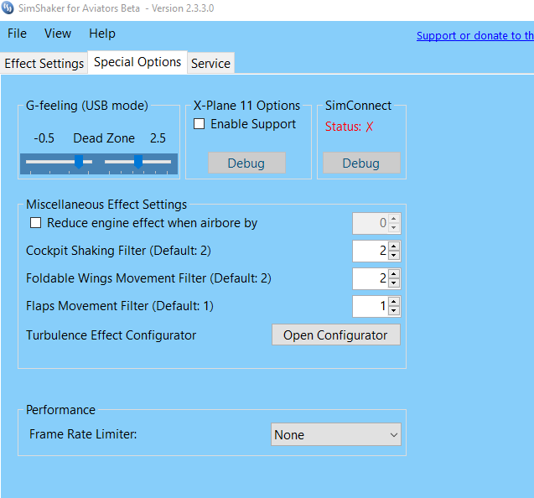Decrease the Flaps Movement Filter value
Screen dimensions: 534x498
point(394,310)
